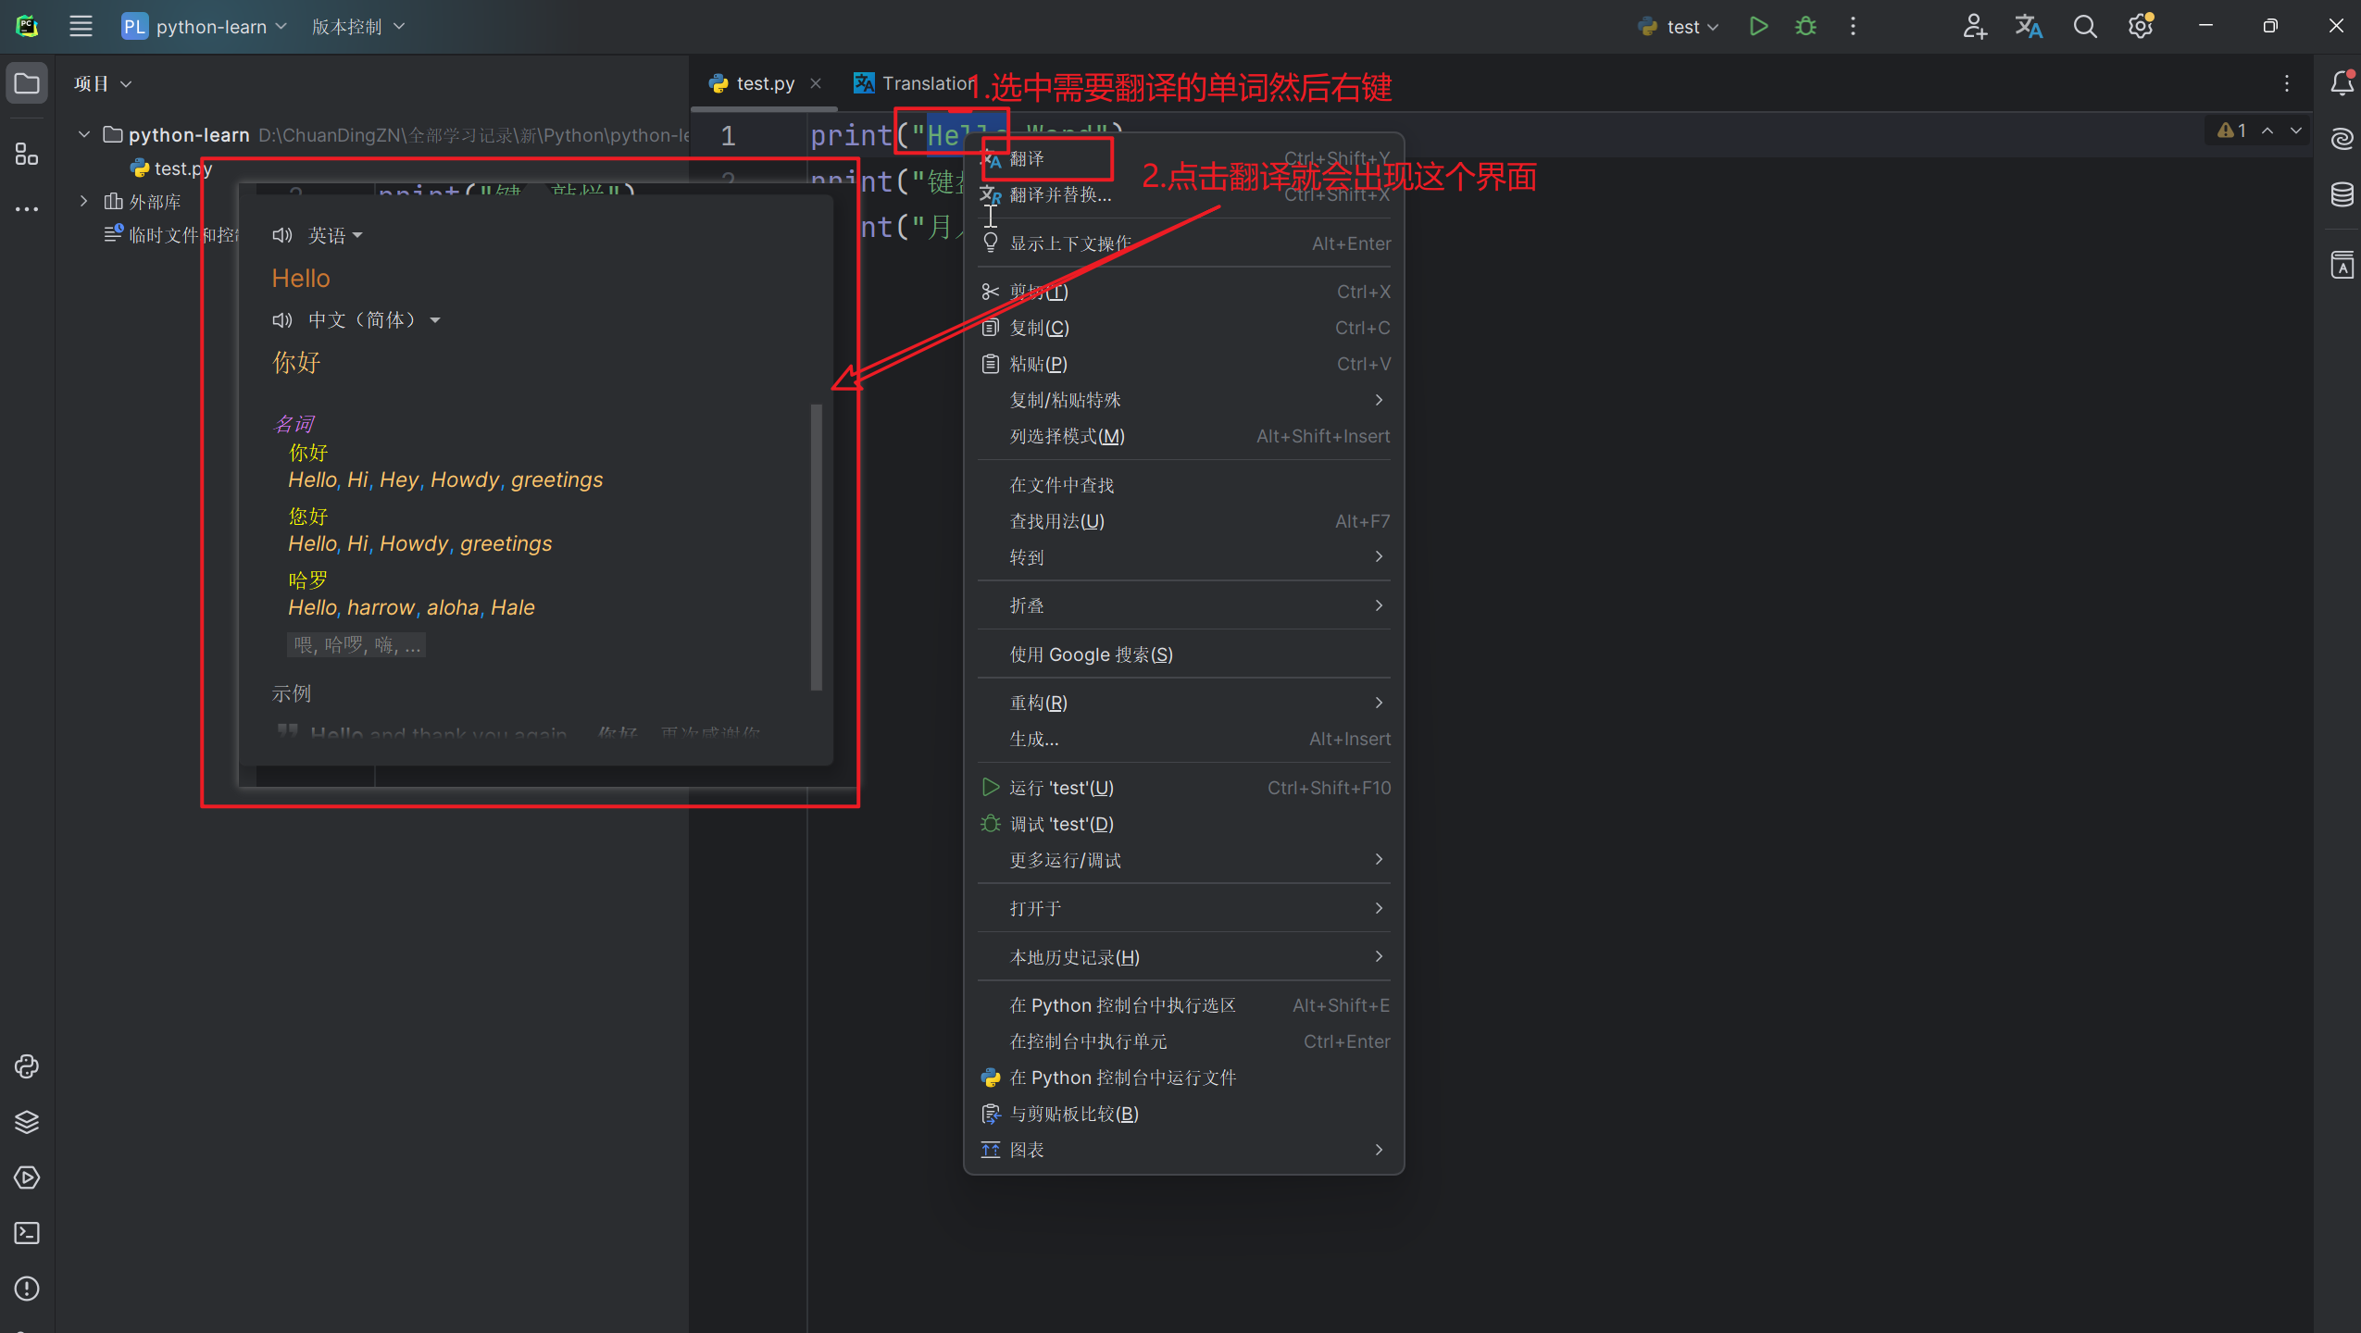This screenshot has height=1333, width=2361.
Task: Choose 翻译并替换 from the context menu
Action: tap(1060, 194)
